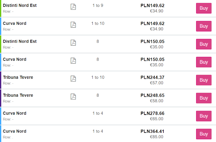View PDF icon in Curva Nord €35.00 row
Image resolution: width=216 pixels, height=142 pixels.
click(73, 61)
